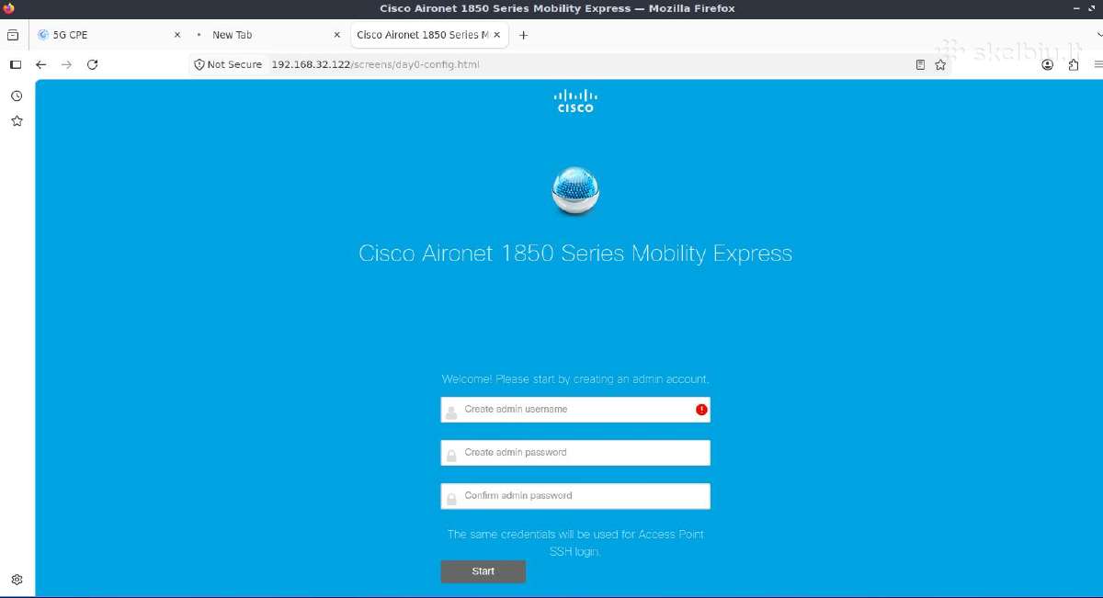Click the Firefox back arrow

(x=40, y=65)
